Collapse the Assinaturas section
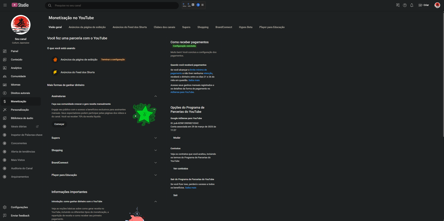The image size is (444, 221). click(155, 96)
